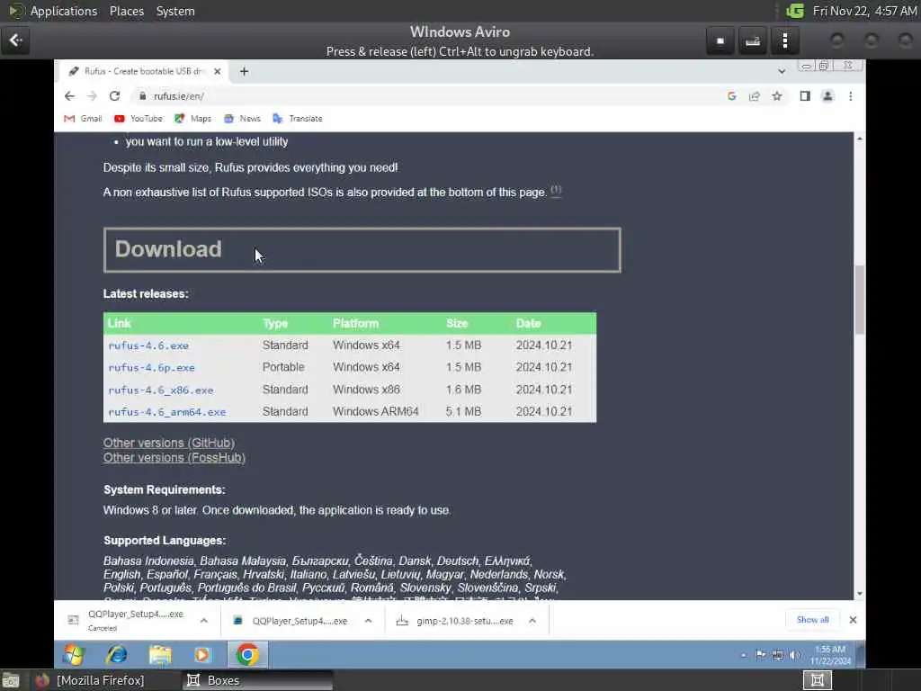Close the Rufus browser tab

point(218,71)
